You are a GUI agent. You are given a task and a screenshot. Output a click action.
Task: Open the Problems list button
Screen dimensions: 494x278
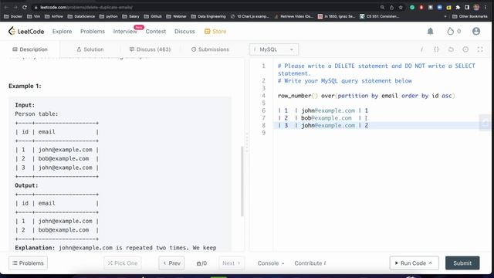[28, 263]
